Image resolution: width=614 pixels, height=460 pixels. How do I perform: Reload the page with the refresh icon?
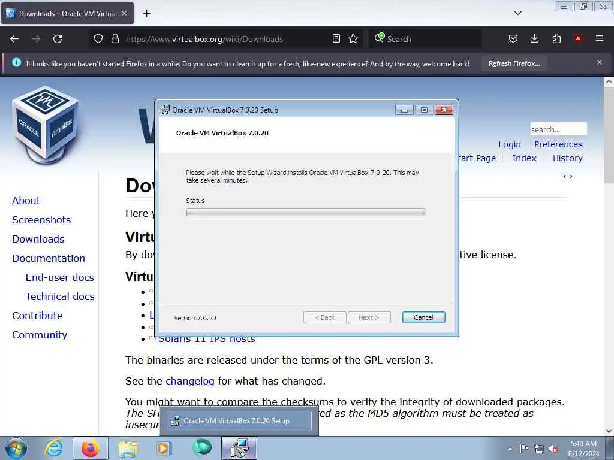[x=58, y=39]
